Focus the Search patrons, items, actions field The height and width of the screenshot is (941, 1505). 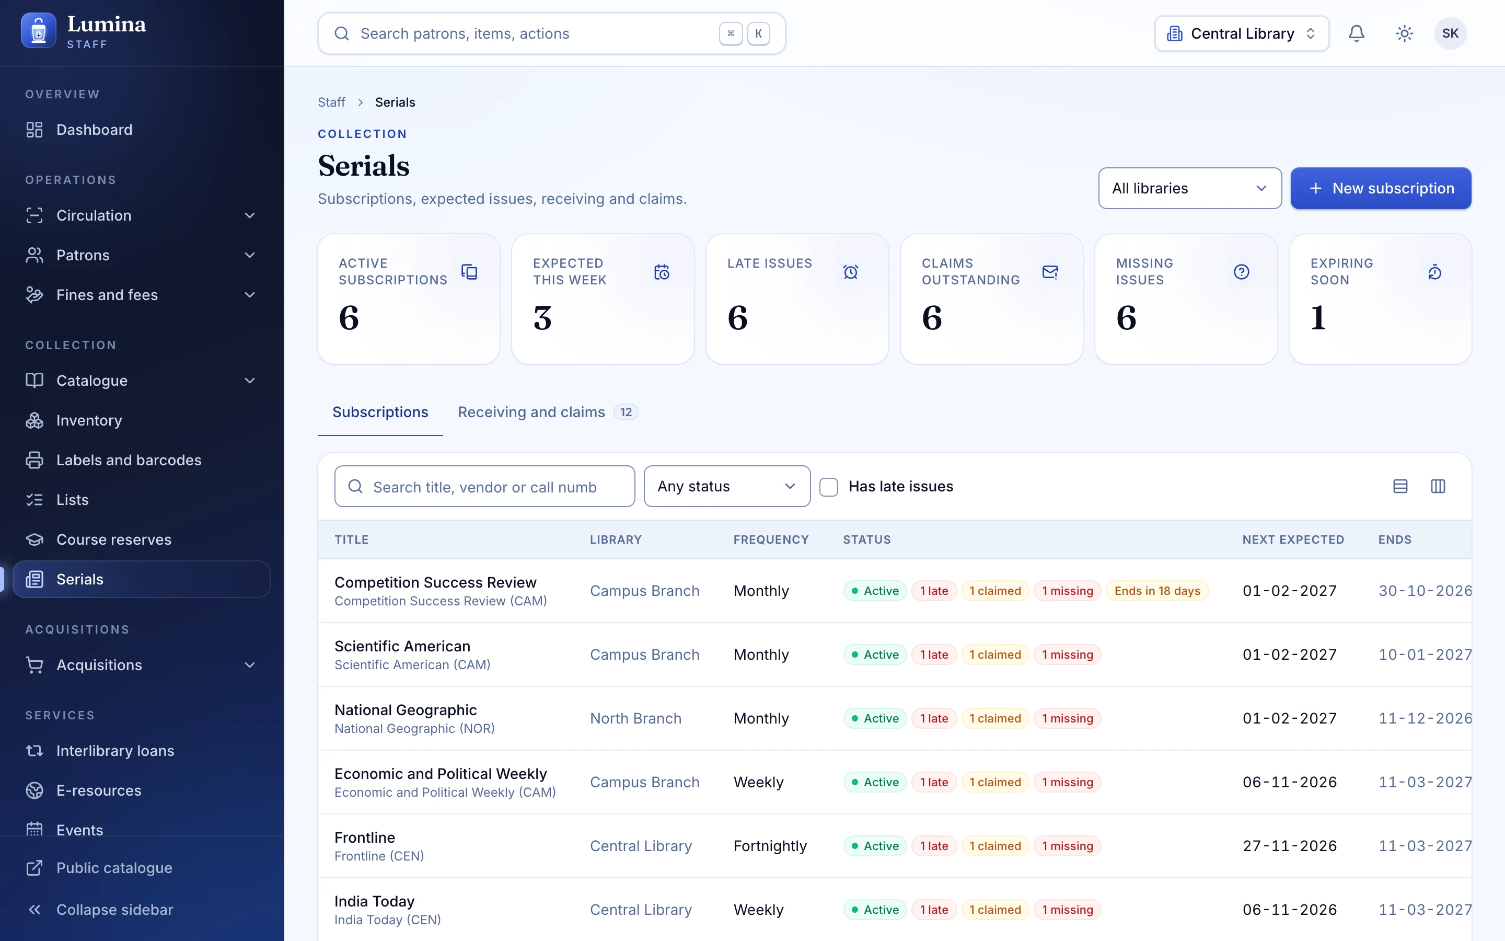[x=552, y=33]
